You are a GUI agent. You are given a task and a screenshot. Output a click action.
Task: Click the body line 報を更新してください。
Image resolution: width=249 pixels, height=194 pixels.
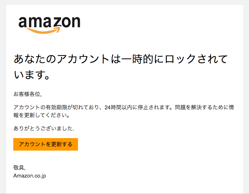coord(42,115)
